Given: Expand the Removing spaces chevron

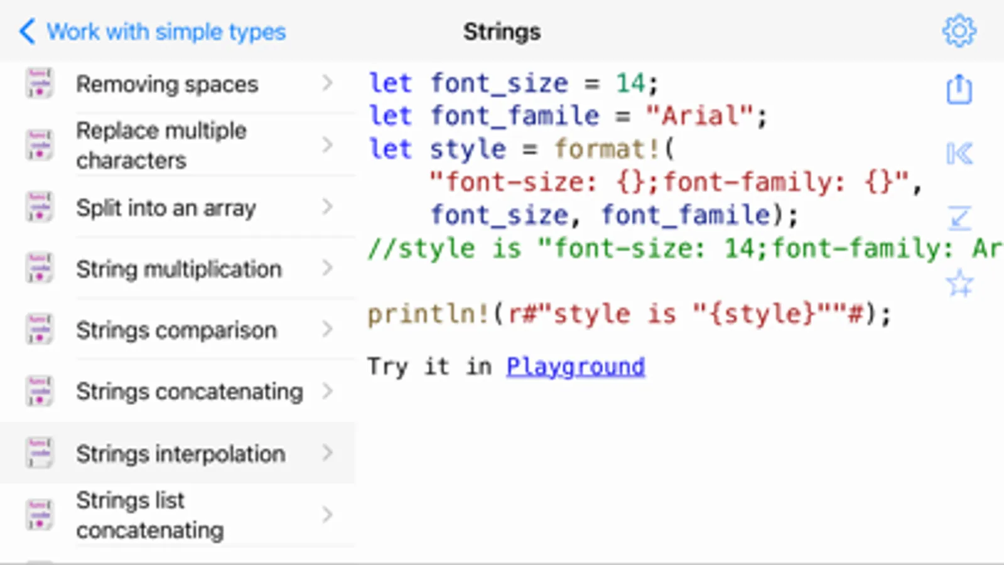Looking at the screenshot, I should coord(327,83).
